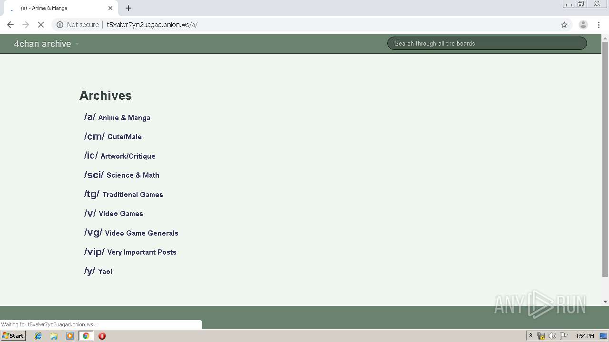Image resolution: width=609 pixels, height=342 pixels.
Task: Open the /v/ Video Games archive
Action: click(114, 213)
